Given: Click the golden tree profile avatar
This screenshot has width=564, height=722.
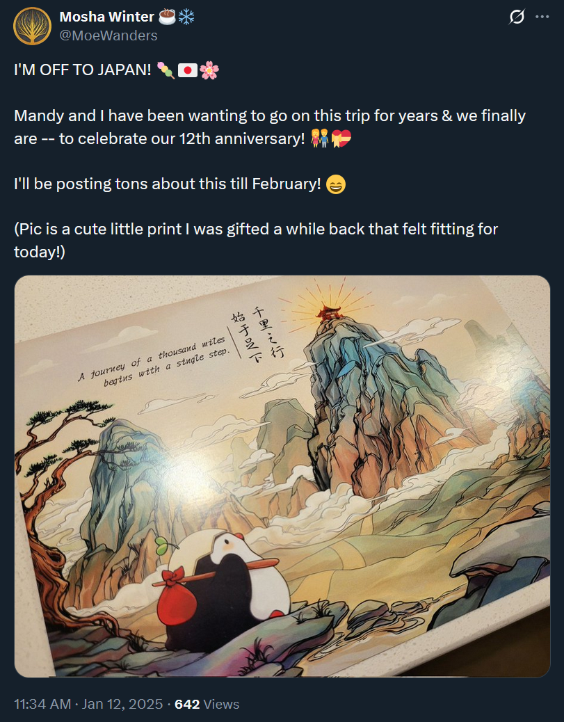Looking at the screenshot, I should pyautogui.click(x=32, y=26).
